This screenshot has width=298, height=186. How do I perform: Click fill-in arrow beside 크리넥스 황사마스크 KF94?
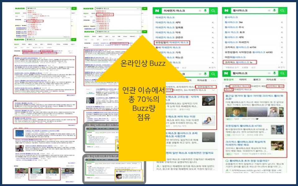click(282, 47)
